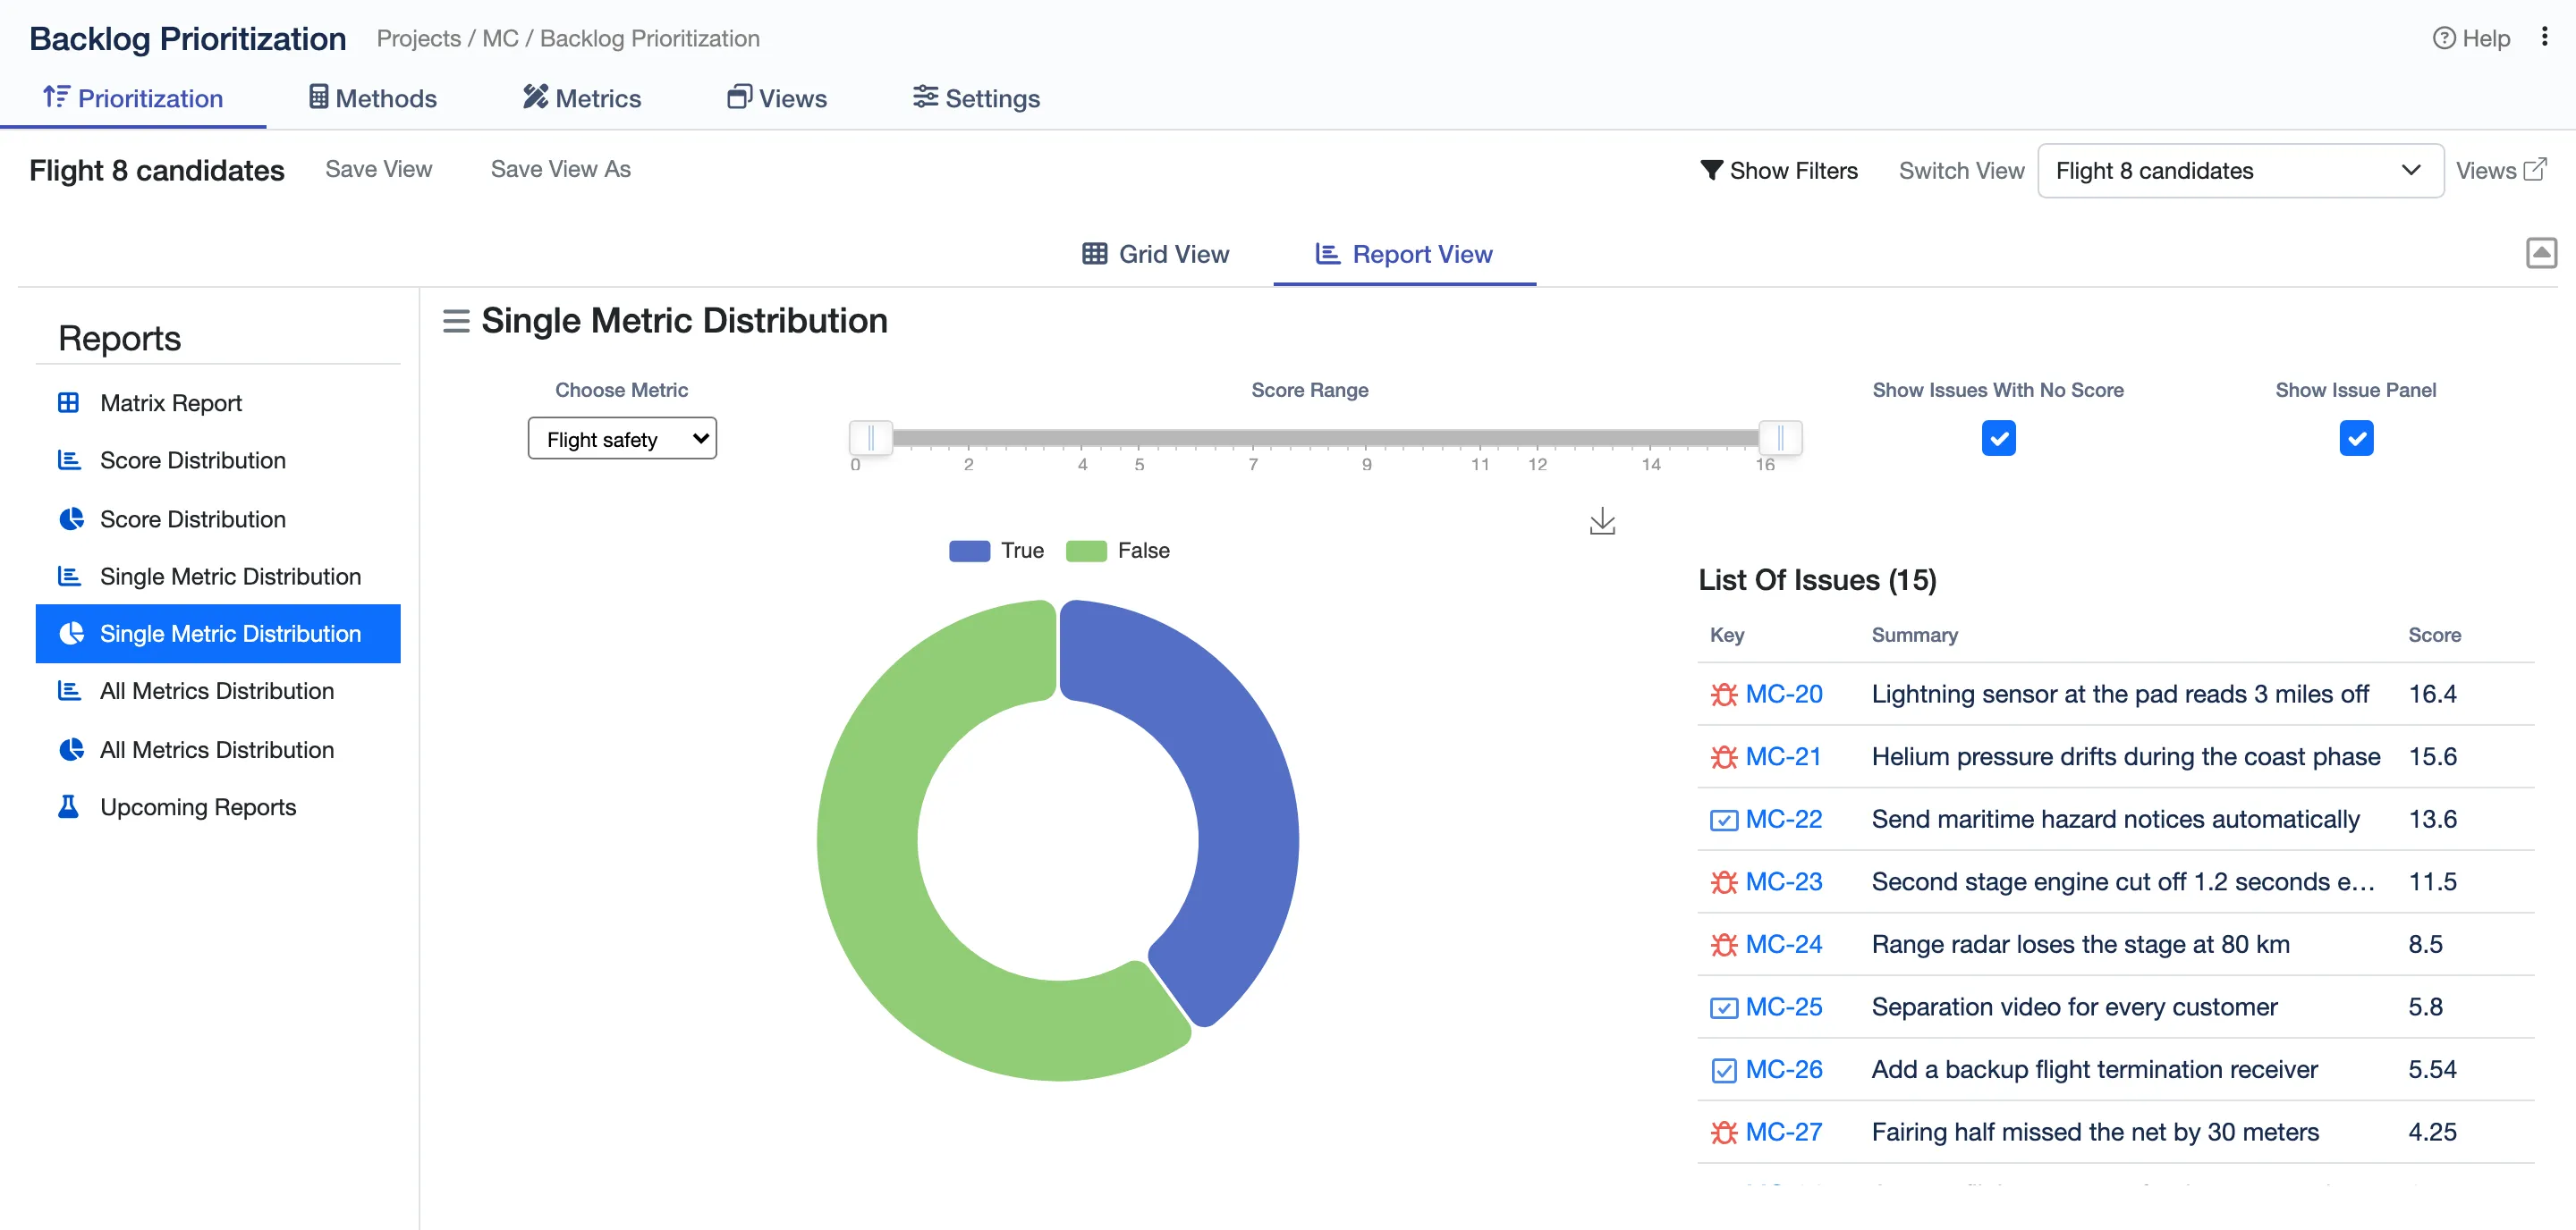Click the pie-chart Score Distribution icon
Viewport: 2576px width, 1230px height.
[x=71, y=518]
